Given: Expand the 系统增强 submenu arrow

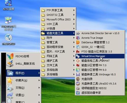Looking at the screenshot, I should tap(74, 74).
